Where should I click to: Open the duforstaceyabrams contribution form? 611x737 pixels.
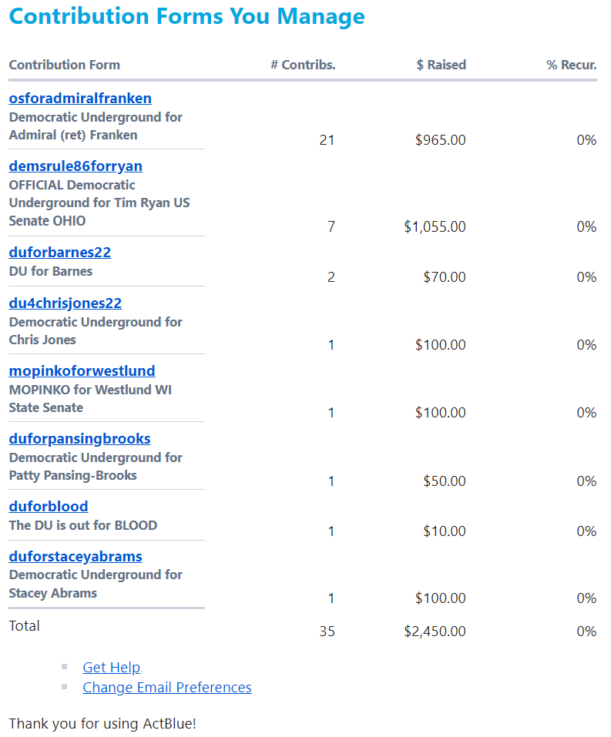76,557
